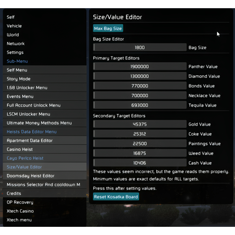Open the Credits entry
The height and width of the screenshot is (235, 235).
click(x=14, y=193)
